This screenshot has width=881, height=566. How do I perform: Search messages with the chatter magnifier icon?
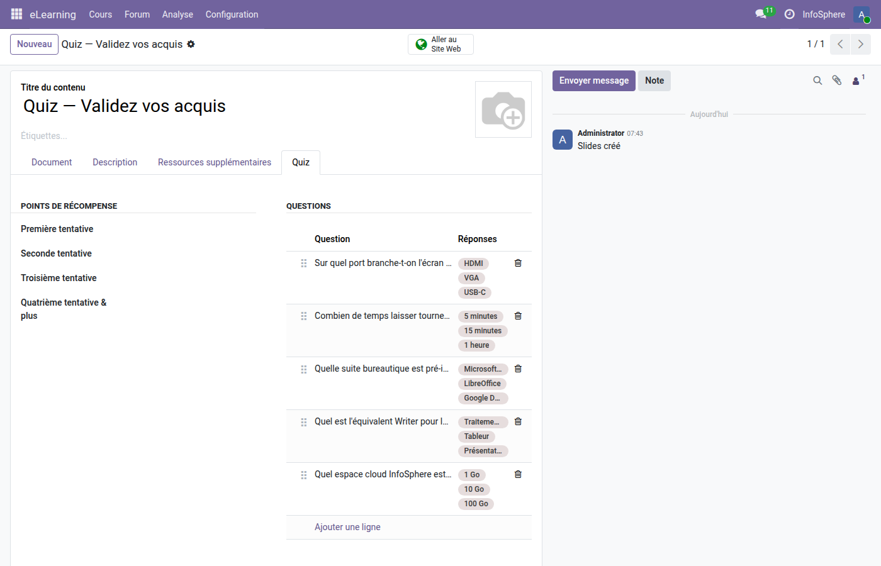click(x=817, y=80)
